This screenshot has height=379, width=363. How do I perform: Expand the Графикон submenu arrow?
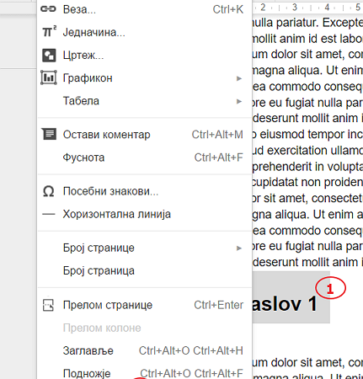pos(239,78)
